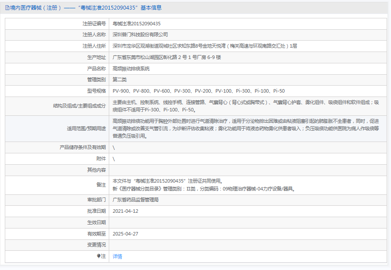
Task: Select product name 高频振动排痰系统
Action: pyautogui.click(x=131, y=69)
